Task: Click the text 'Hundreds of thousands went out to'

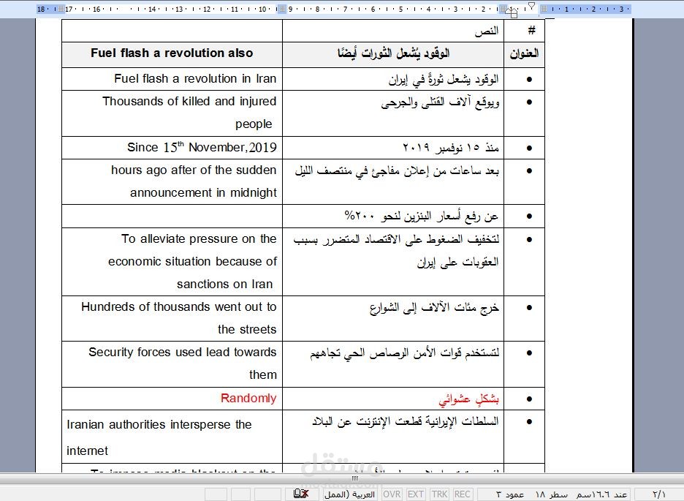Action: tap(179, 306)
